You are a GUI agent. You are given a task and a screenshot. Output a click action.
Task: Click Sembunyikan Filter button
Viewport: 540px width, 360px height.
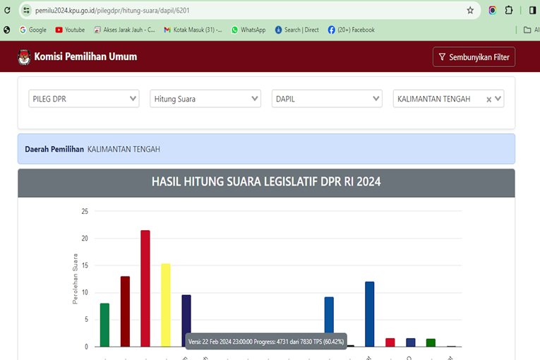pyautogui.click(x=474, y=57)
